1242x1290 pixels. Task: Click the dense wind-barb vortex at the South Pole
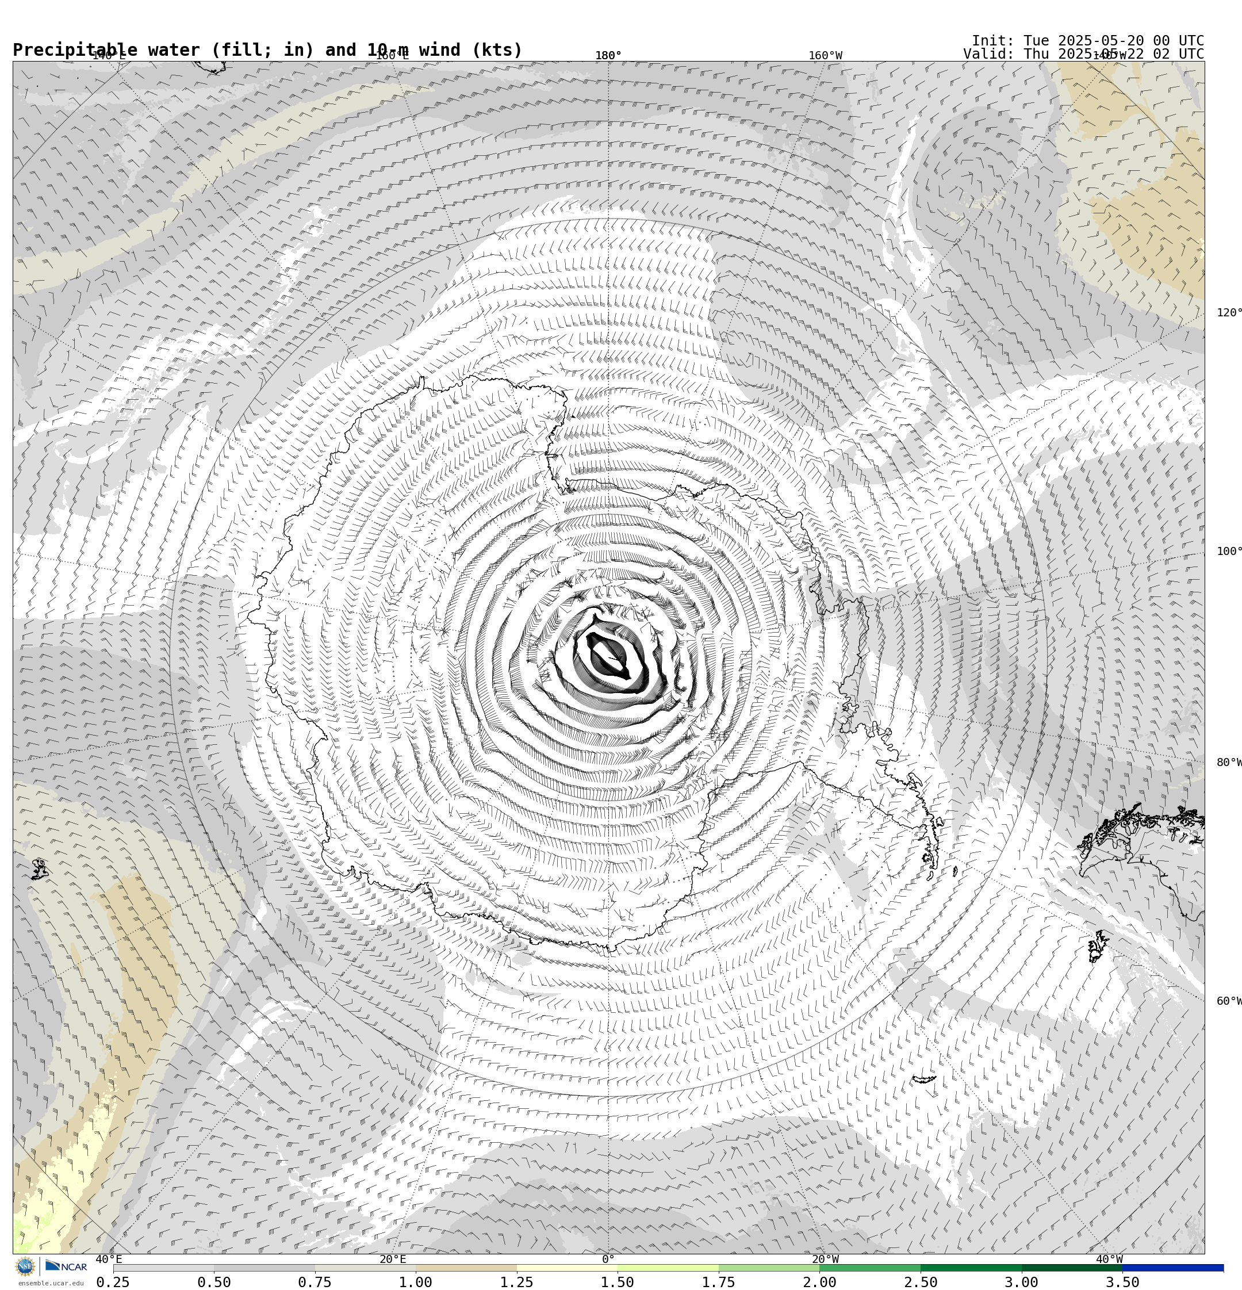pyautogui.click(x=609, y=657)
